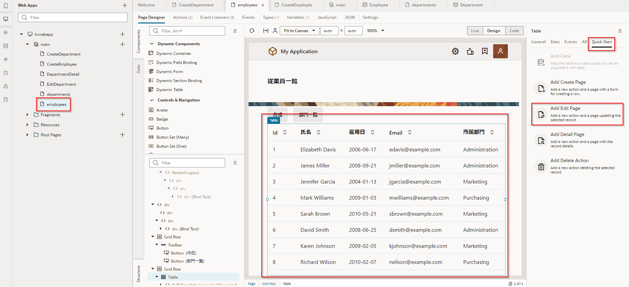Switch to the General properties tab
Screen dimensions: 629x287
pyautogui.click(x=538, y=42)
